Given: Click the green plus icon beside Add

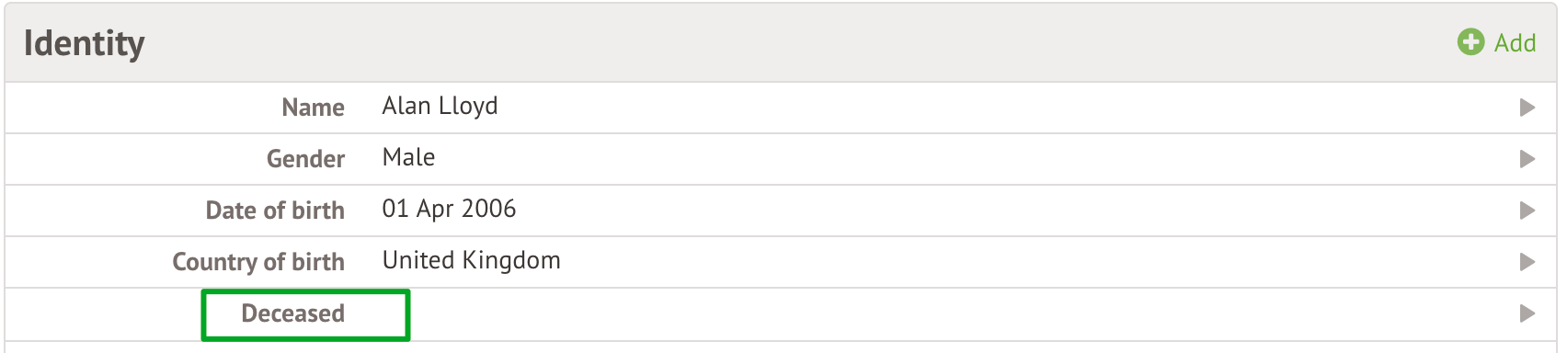Looking at the screenshot, I should tap(1470, 42).
